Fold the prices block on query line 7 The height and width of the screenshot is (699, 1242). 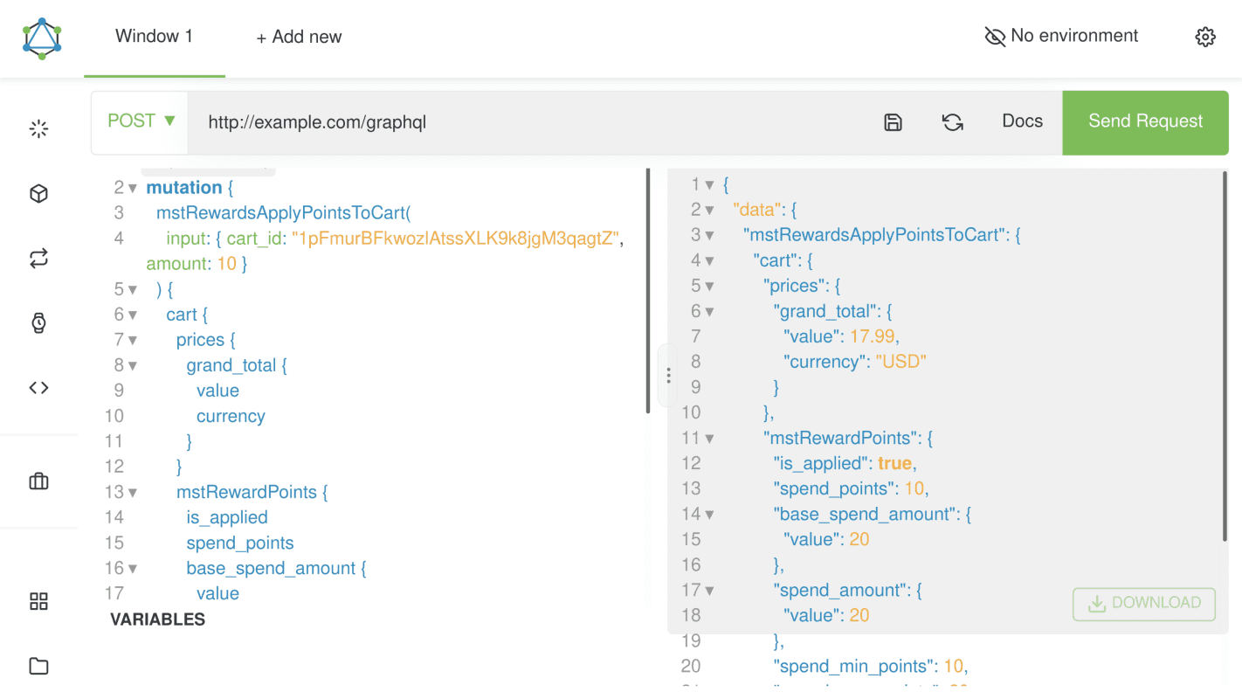[x=133, y=340]
